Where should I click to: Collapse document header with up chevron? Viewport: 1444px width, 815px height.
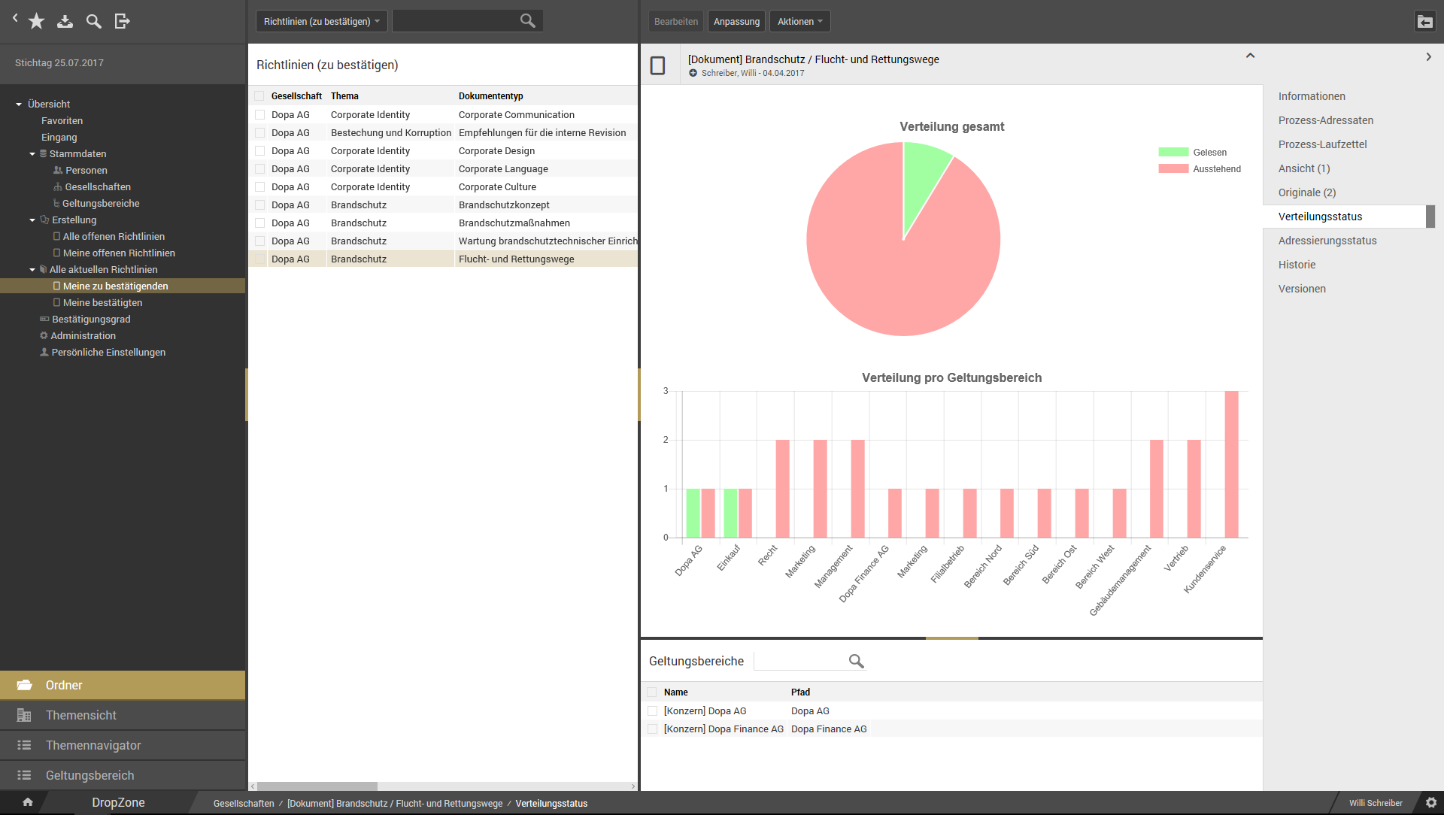1250,56
